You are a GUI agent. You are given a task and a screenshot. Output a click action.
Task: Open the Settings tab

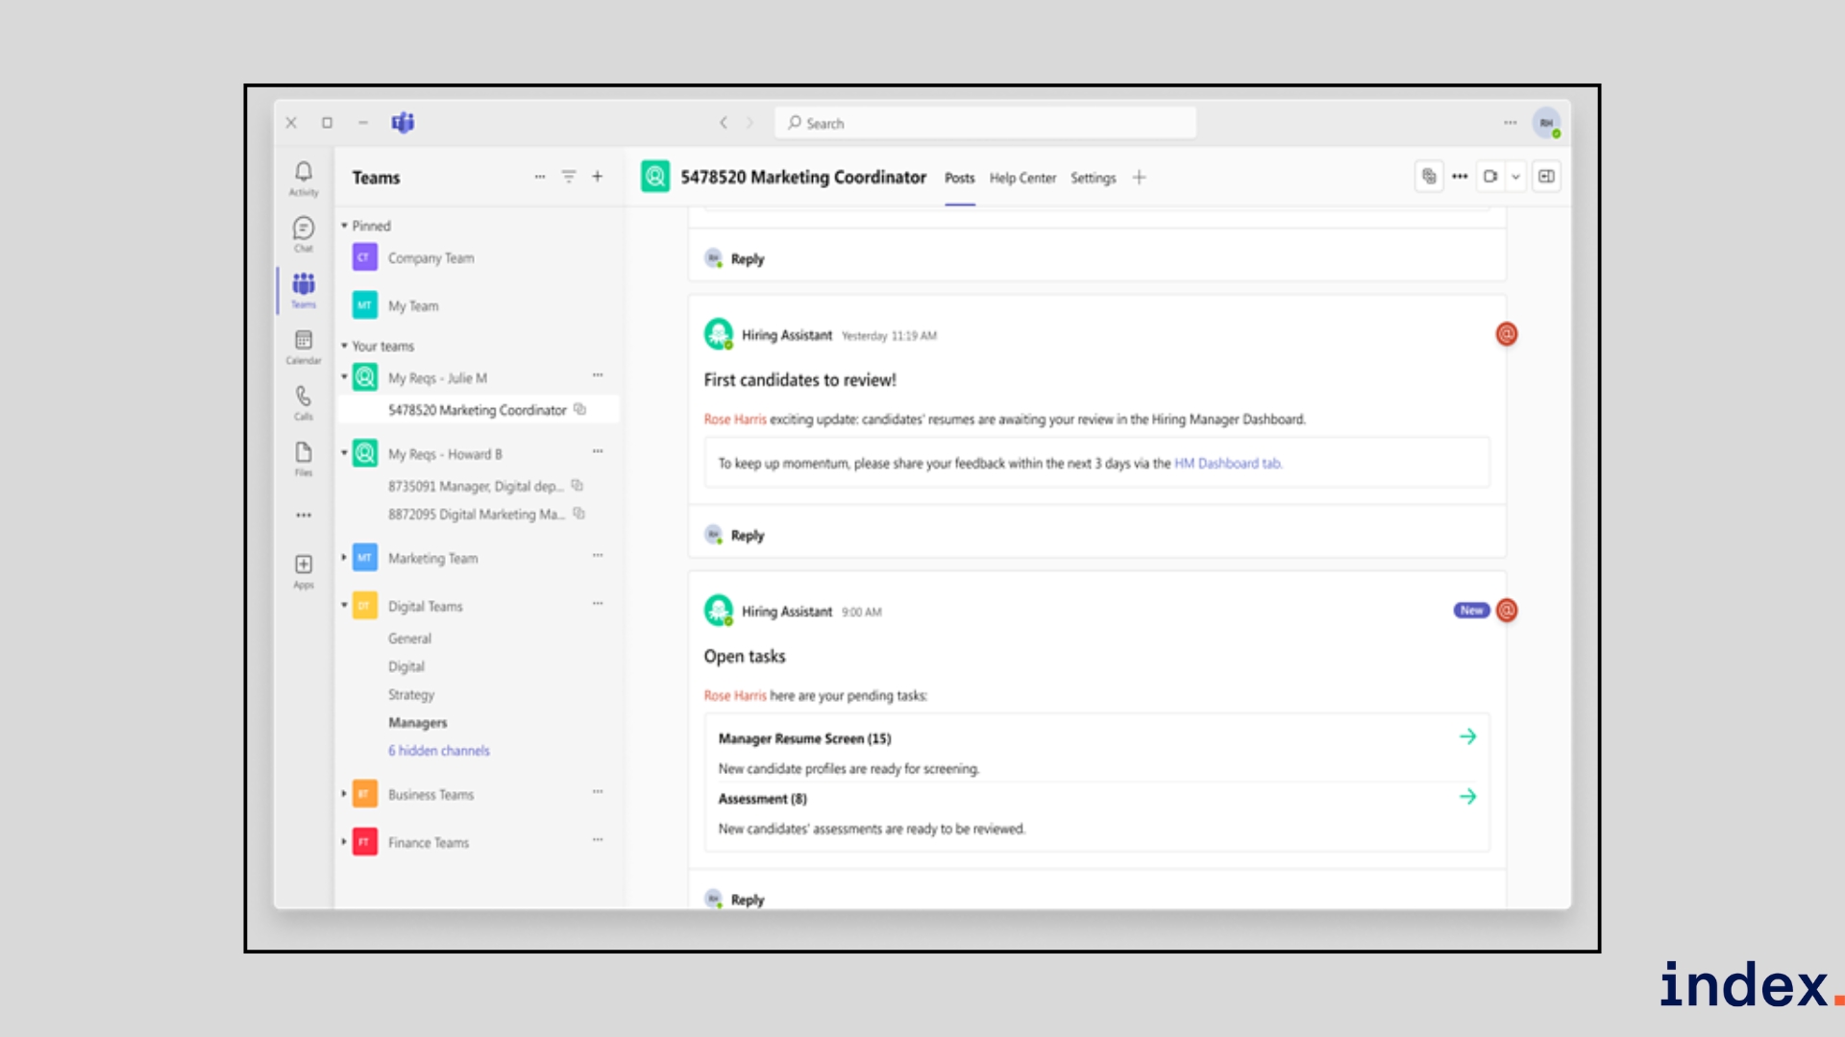point(1093,179)
